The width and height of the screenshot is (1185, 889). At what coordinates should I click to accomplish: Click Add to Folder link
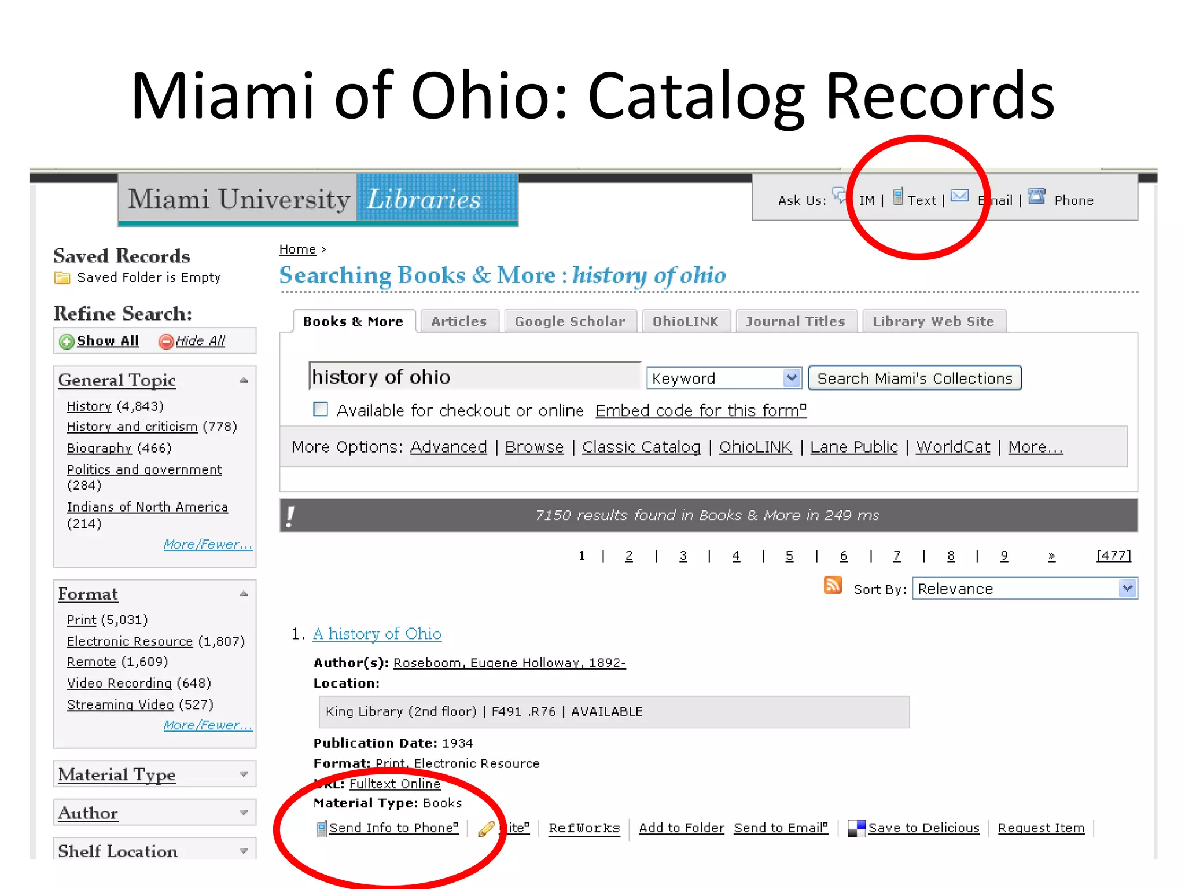pos(682,828)
